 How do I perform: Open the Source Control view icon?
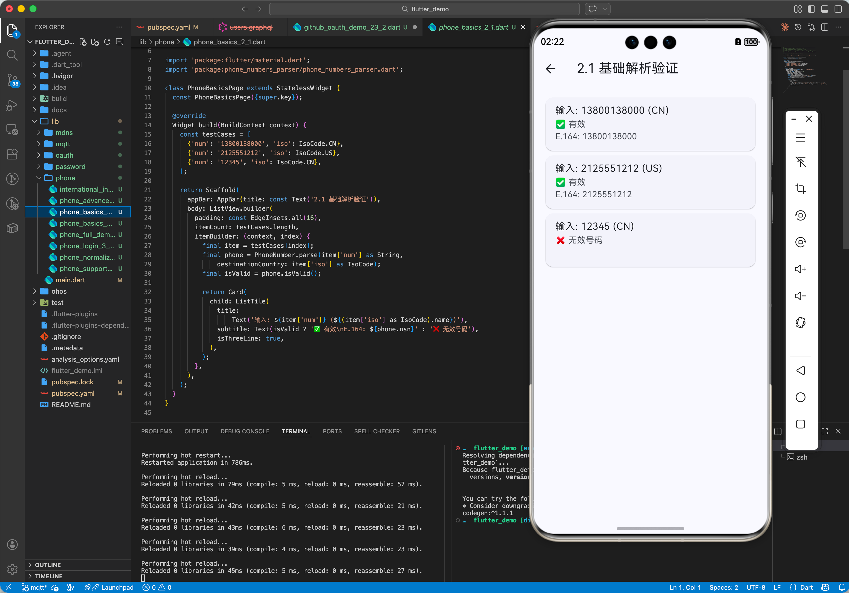click(x=12, y=79)
